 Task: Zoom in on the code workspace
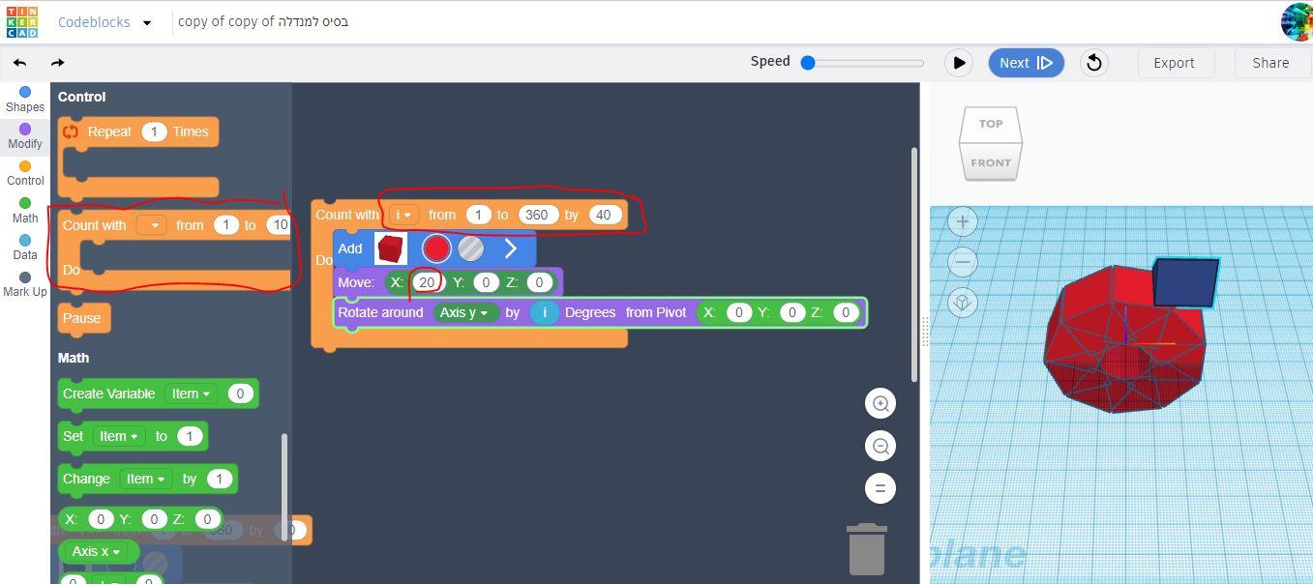[x=880, y=403]
